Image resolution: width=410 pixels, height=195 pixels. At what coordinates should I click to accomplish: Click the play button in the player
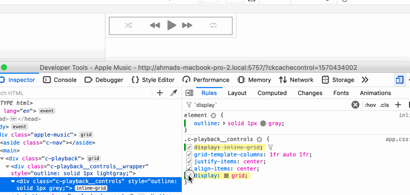tap(172, 25)
